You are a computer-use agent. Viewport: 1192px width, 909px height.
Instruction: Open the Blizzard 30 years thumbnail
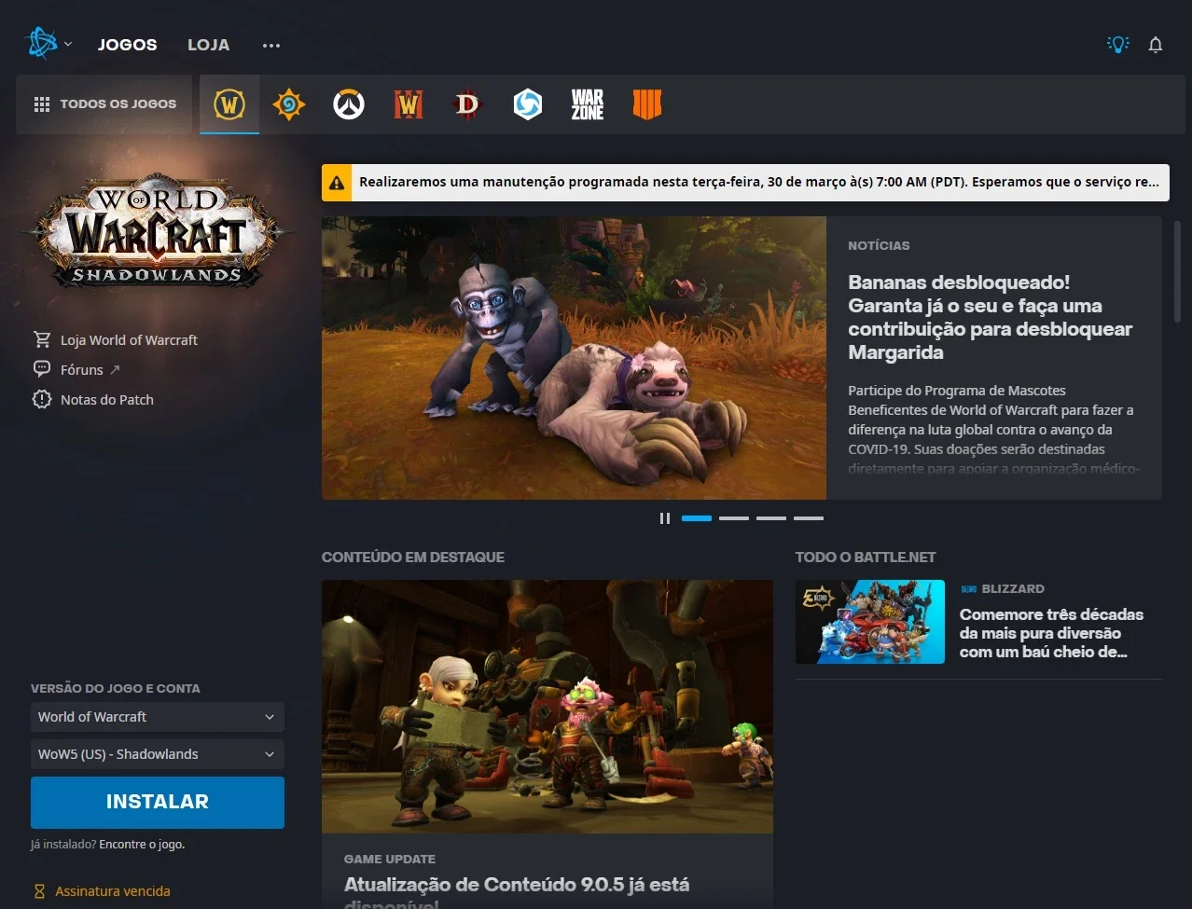870,622
